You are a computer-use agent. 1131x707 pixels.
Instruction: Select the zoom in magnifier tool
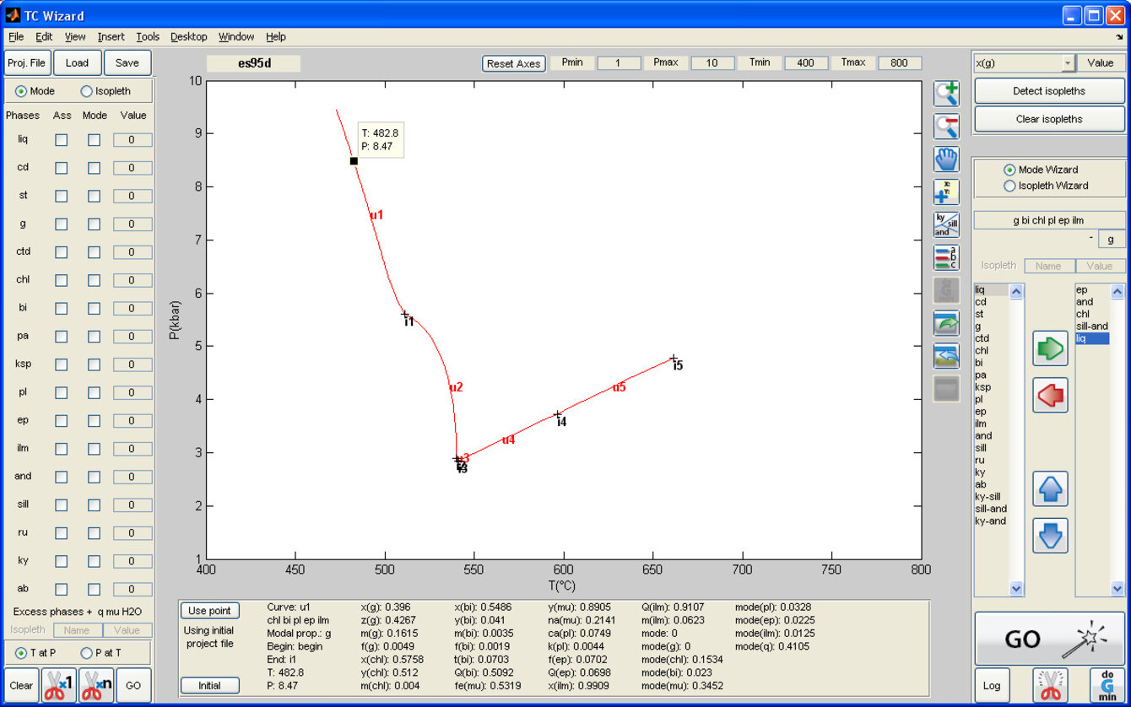coord(946,93)
